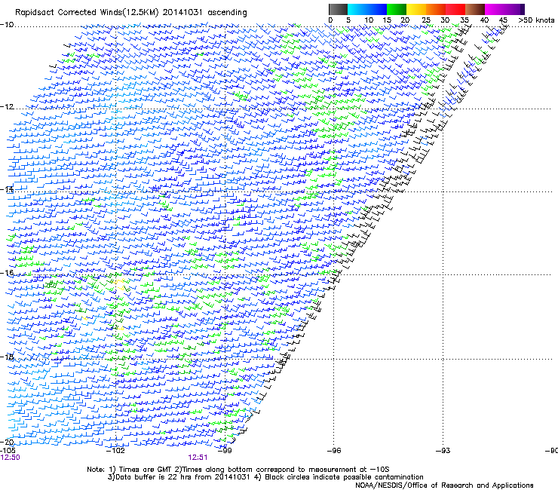Viewport: 558px width, 490px height.
Task: Click the magenta 40-45 knots legend swatch
Action: (495, 9)
